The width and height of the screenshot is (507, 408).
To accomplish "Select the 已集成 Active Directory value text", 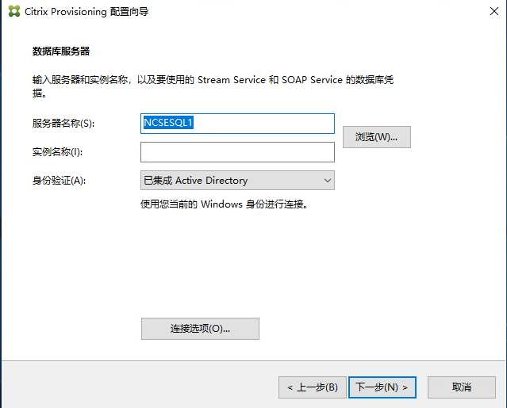I will tap(195, 181).
